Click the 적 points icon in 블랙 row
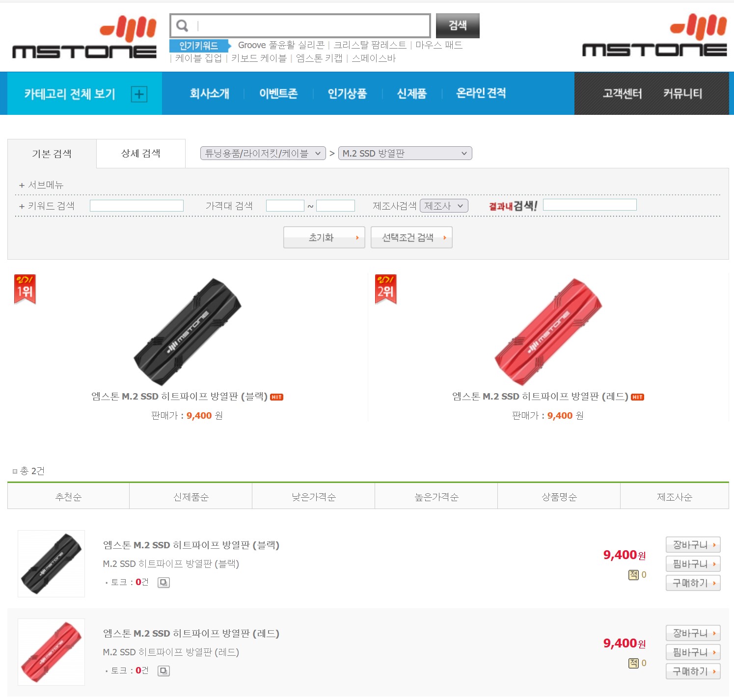Screen dimensions: 734x697 [634, 575]
